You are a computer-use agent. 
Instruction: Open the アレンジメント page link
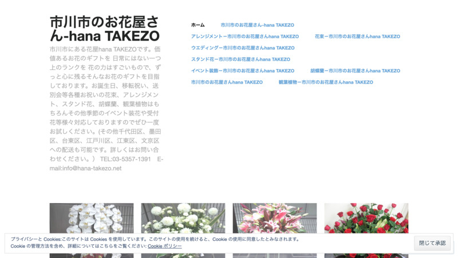point(245,37)
